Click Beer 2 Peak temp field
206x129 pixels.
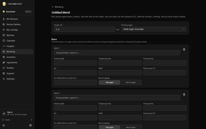(x=165, y=118)
